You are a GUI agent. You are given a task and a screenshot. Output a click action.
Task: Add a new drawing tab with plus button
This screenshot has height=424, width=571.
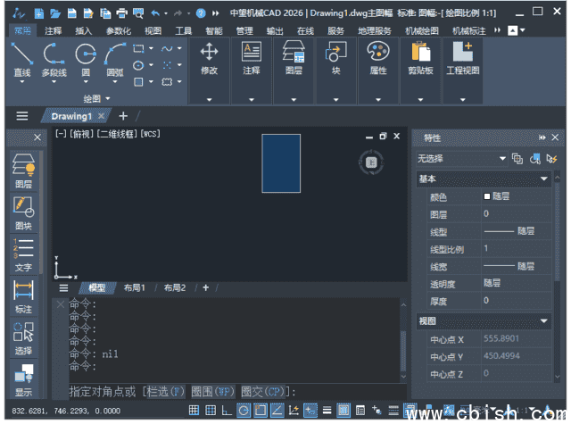click(x=123, y=116)
